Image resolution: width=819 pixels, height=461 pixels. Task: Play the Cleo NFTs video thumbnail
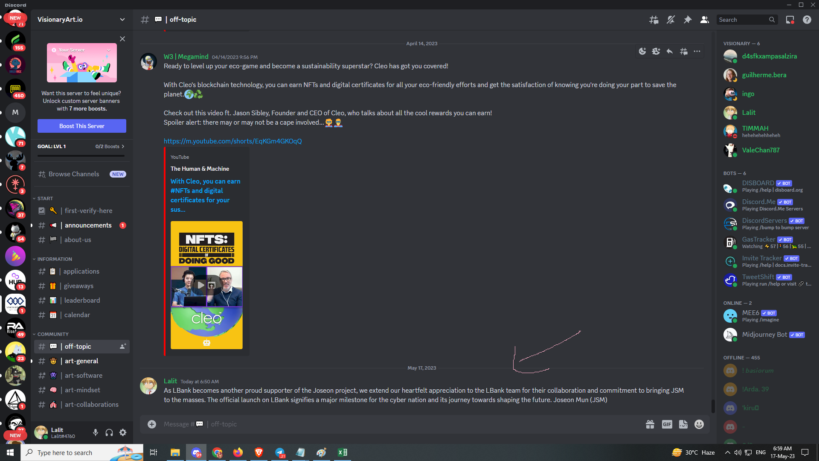tap(200, 285)
